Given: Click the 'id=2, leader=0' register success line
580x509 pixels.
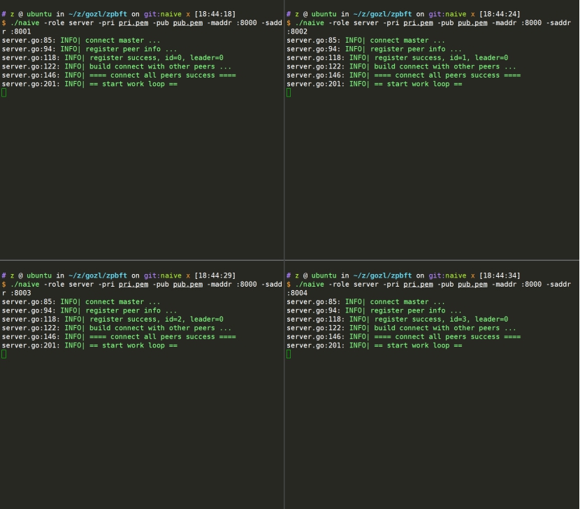Looking at the screenshot, I should point(113,319).
